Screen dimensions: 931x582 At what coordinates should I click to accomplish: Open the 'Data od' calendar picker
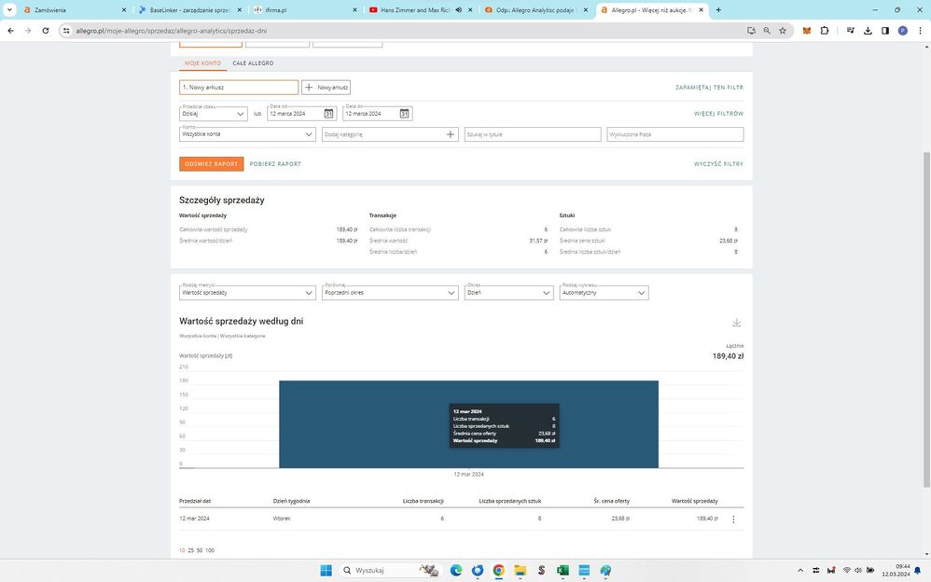click(x=329, y=114)
